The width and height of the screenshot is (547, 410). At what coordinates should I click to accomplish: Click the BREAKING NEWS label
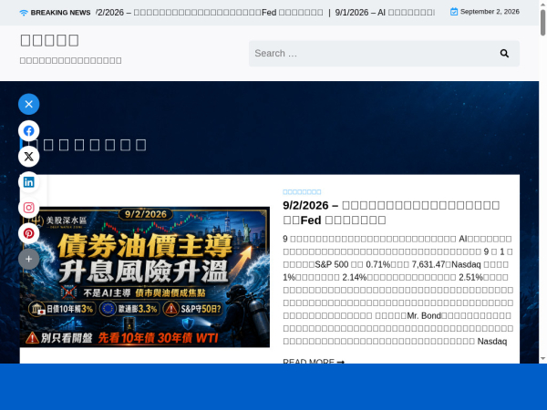tap(60, 13)
